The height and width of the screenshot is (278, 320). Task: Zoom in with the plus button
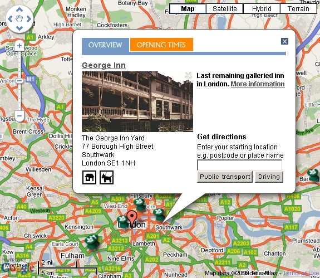[19, 46]
